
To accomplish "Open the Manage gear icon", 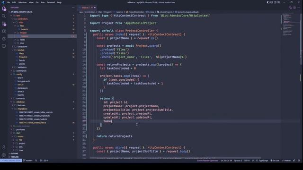I will coord(4,155).
